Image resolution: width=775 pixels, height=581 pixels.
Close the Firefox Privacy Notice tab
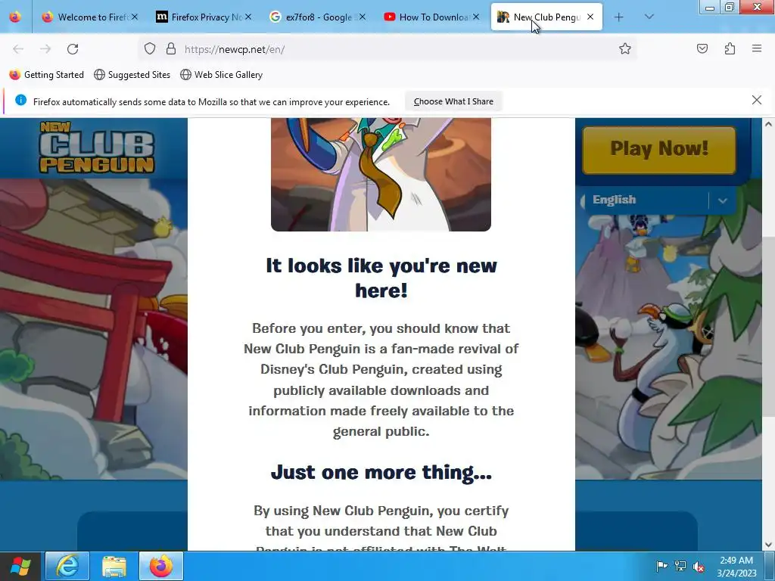click(x=248, y=17)
